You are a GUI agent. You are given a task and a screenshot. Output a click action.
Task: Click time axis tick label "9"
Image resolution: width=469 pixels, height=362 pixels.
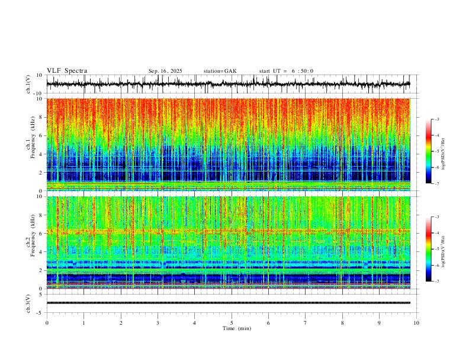379,323
